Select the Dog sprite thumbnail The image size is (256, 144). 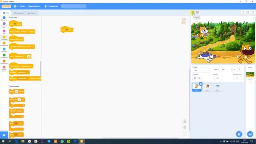218,87
